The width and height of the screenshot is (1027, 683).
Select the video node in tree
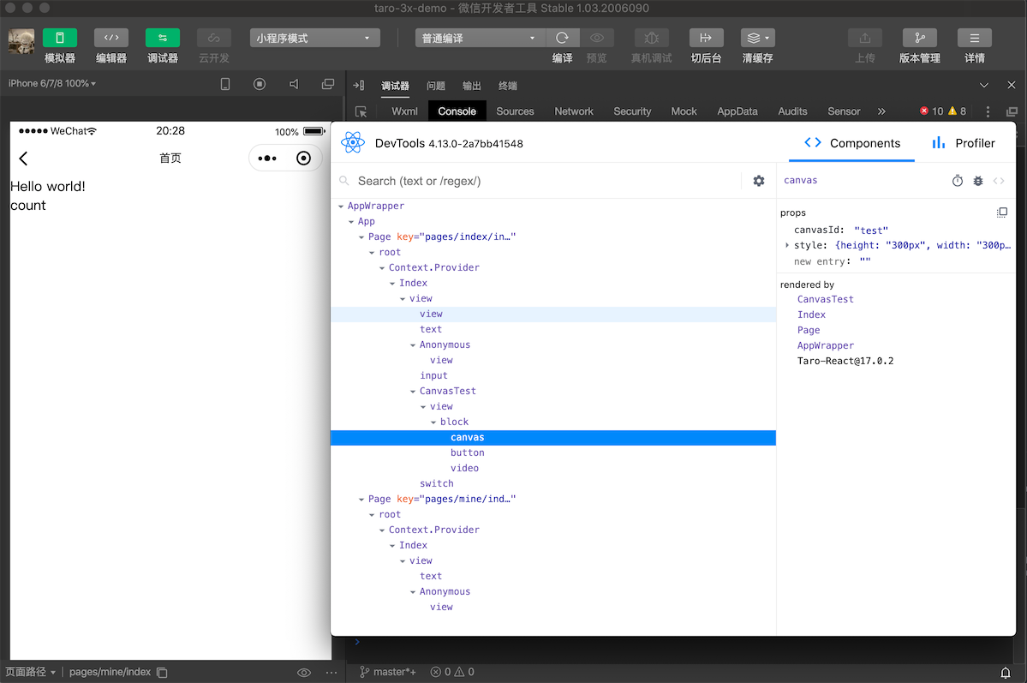[x=464, y=468]
